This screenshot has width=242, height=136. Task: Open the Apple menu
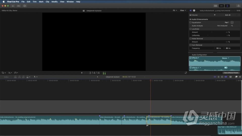pos(4,2)
